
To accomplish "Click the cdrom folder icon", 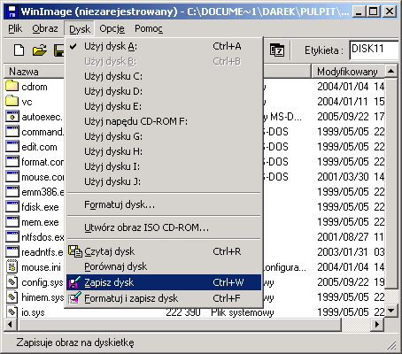I will click(x=12, y=86).
